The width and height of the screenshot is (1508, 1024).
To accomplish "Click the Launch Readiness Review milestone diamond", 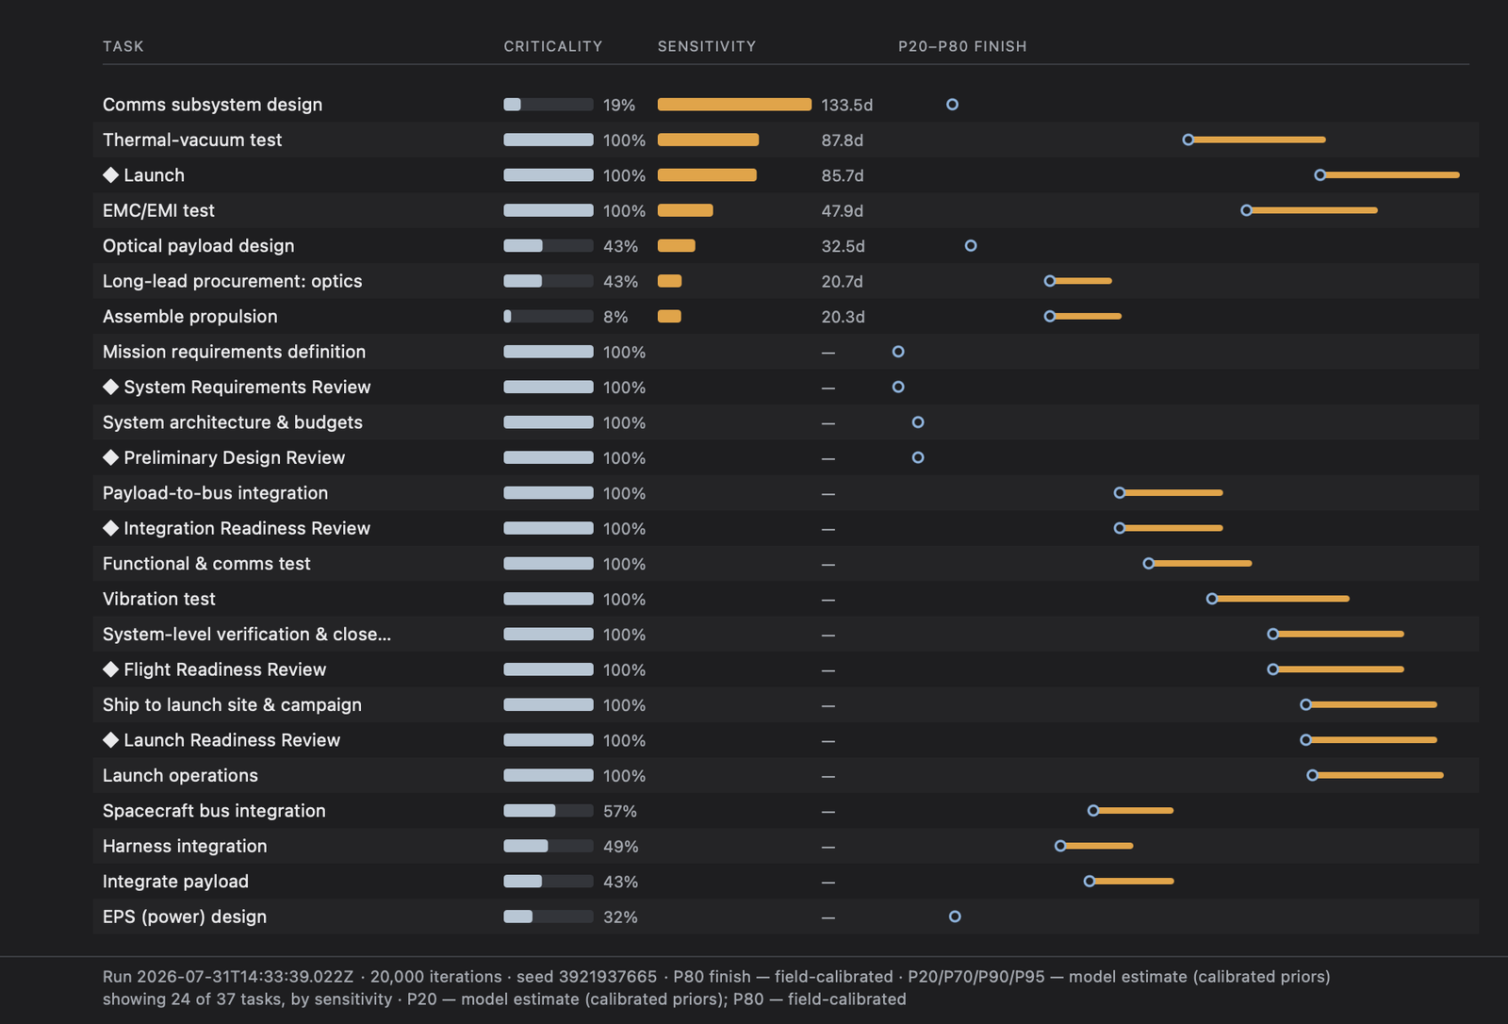I will click(x=110, y=740).
